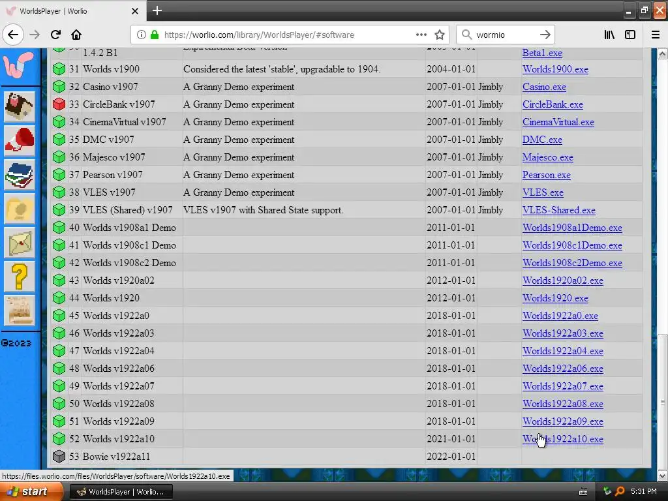668x501 pixels.
Task: Open the yellow question mark help icon
Action: tap(19, 277)
